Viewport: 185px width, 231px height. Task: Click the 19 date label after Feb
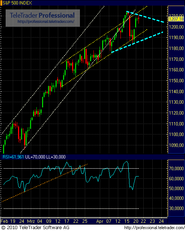point(12,221)
